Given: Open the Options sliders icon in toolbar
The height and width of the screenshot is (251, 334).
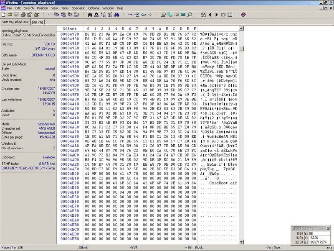Looking at the screenshot, I should pos(230,15).
